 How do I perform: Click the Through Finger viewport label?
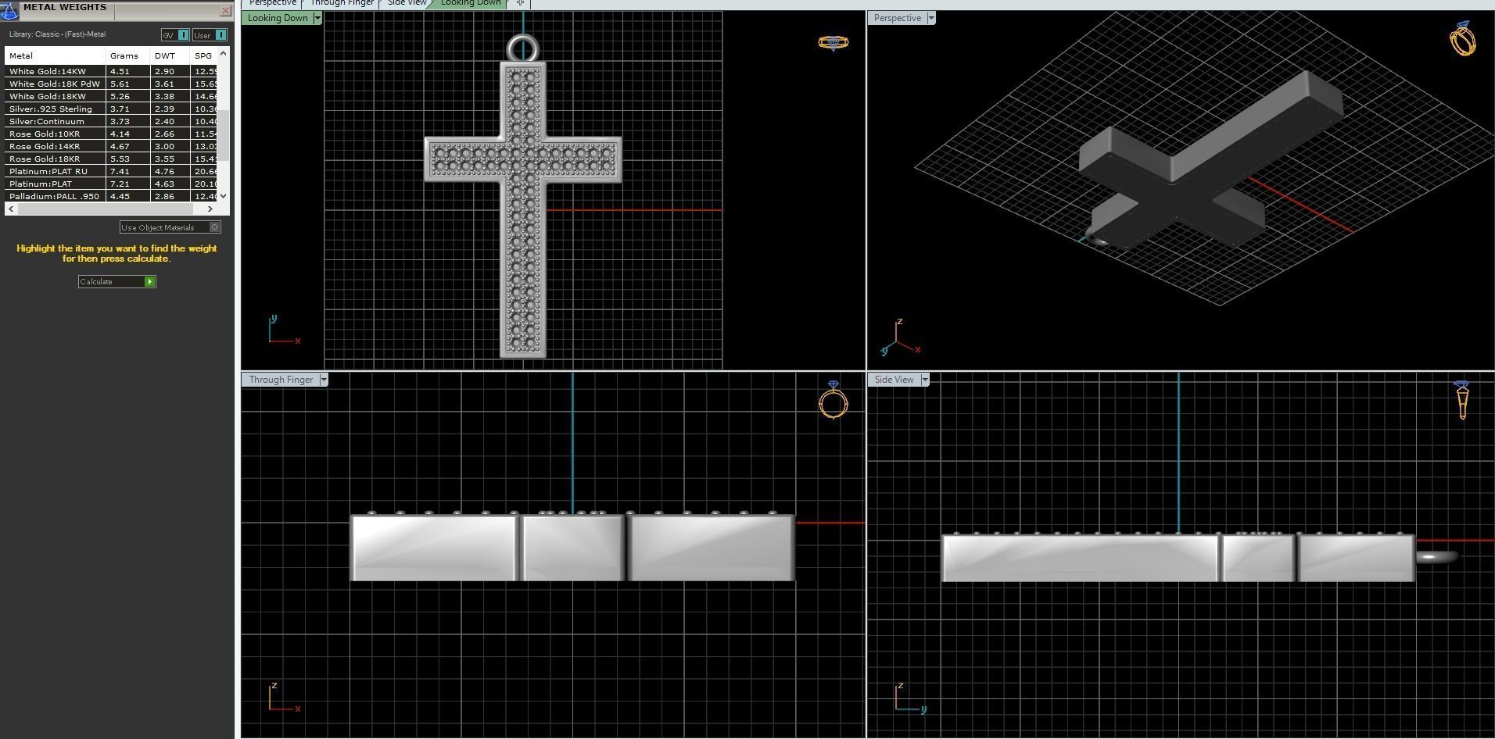tap(281, 380)
